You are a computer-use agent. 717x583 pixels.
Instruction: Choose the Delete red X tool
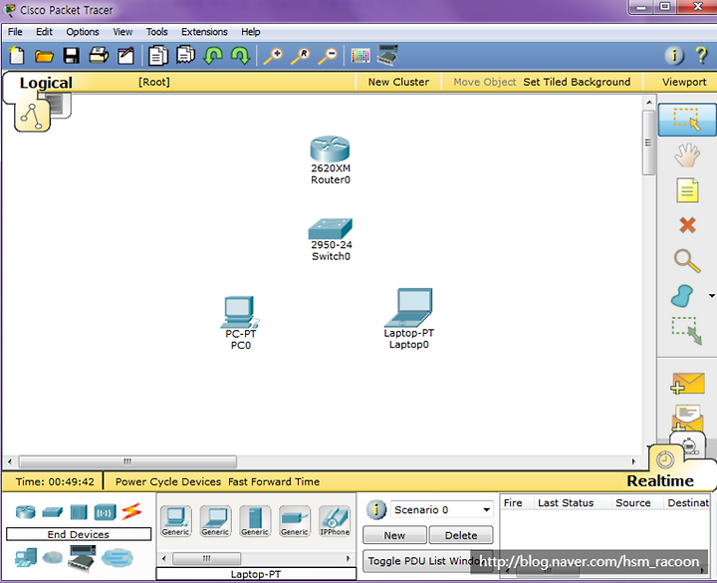coord(687,225)
